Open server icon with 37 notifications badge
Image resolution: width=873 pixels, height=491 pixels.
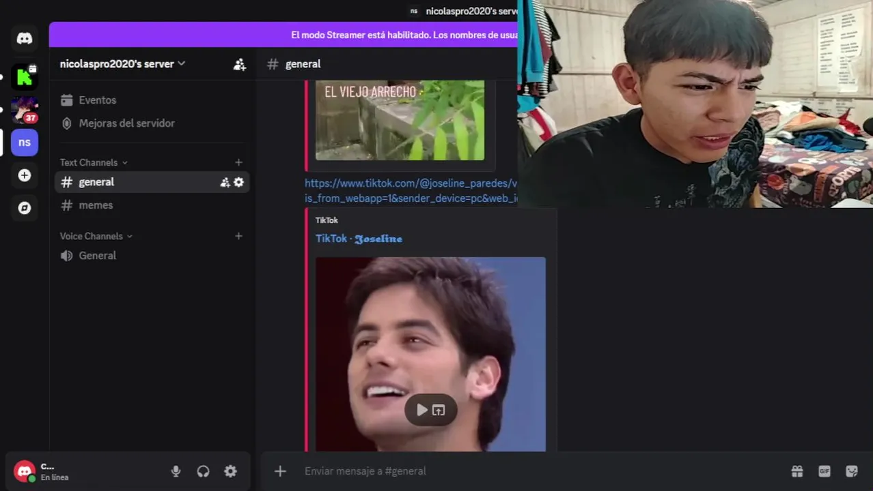(25, 110)
